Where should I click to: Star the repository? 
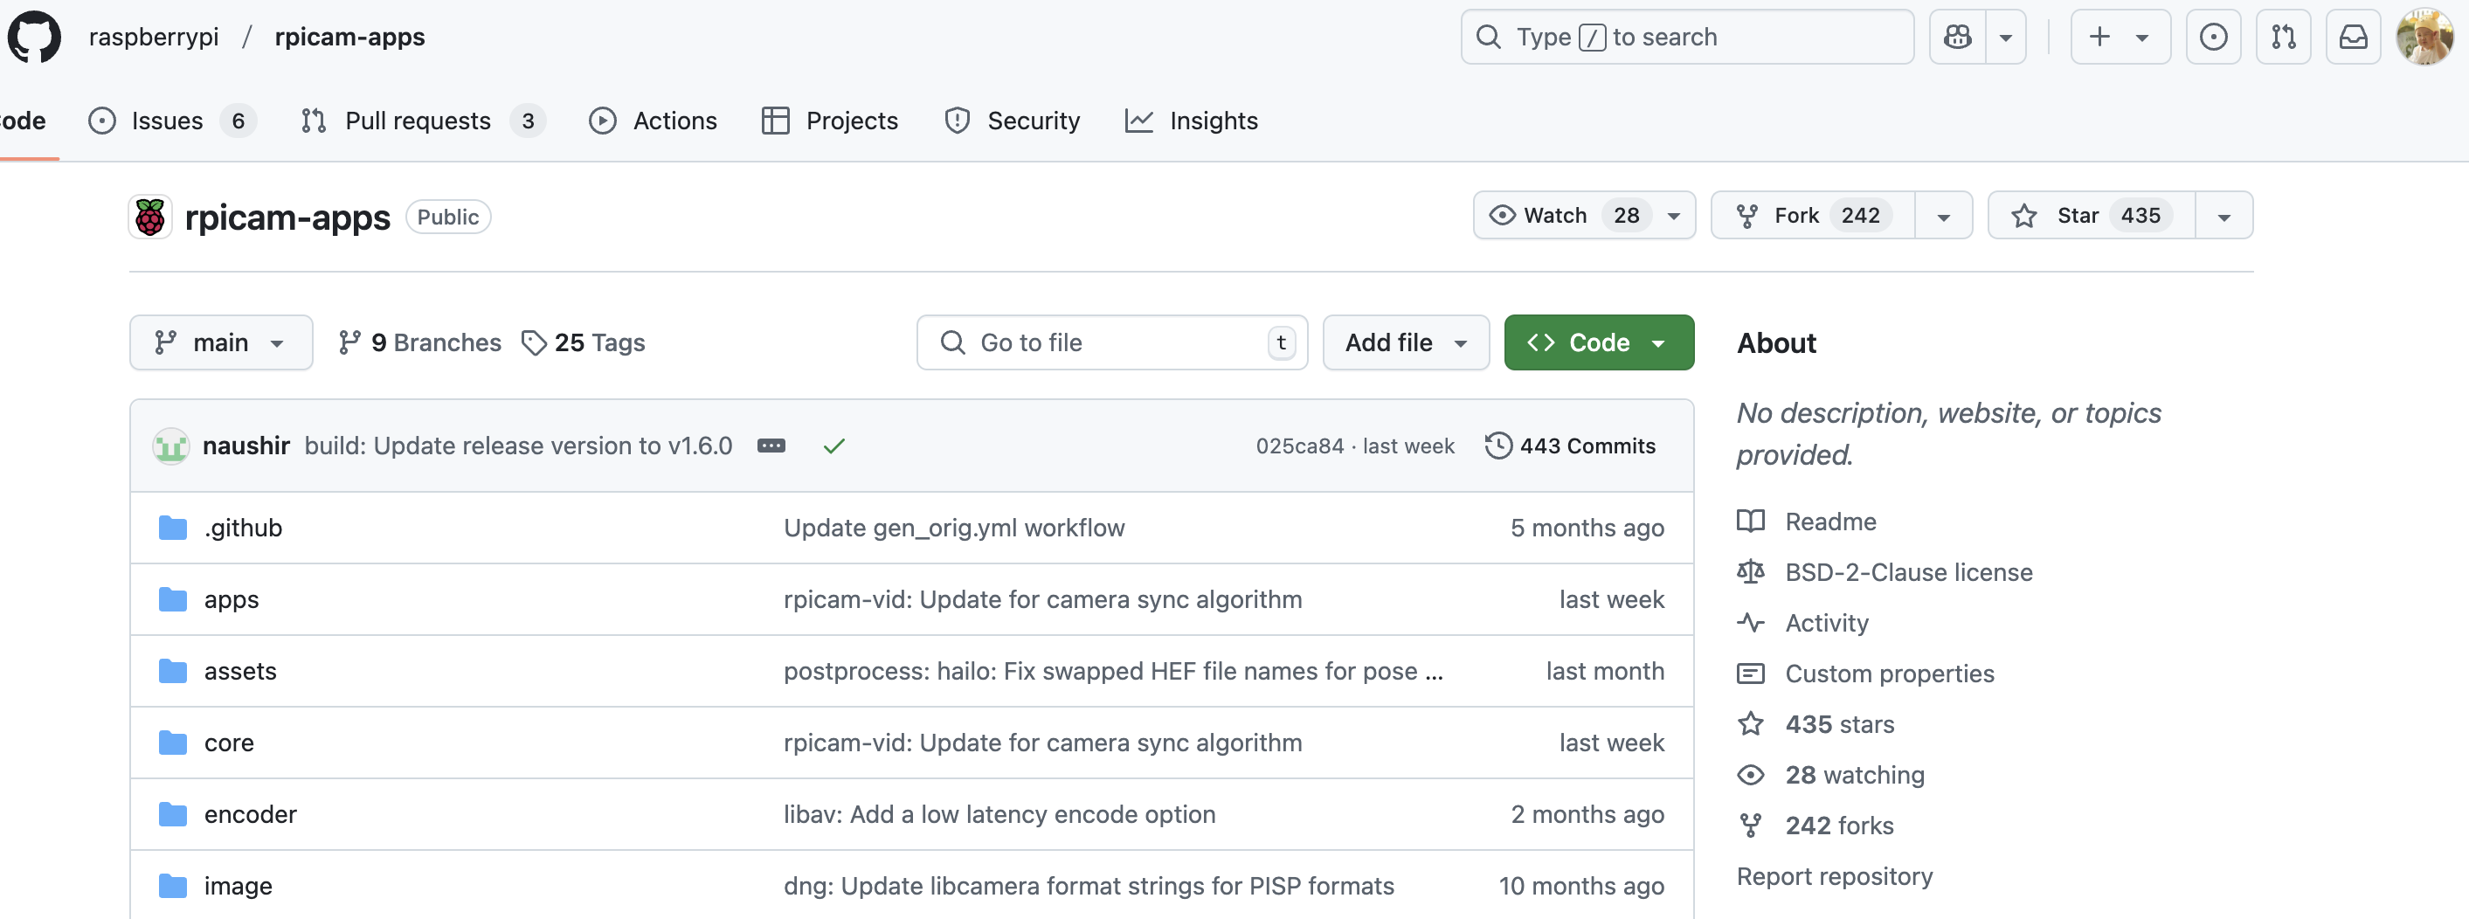(2092, 216)
